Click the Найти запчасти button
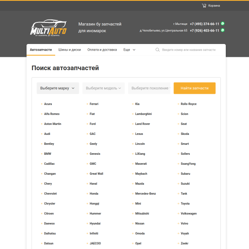 tap(195, 88)
